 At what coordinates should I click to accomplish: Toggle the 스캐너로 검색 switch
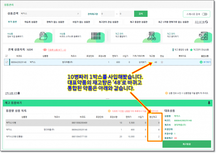pos(205,14)
